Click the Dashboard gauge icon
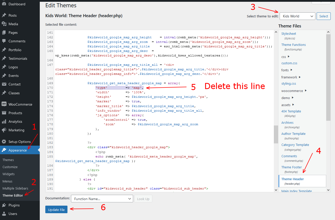Image resolution: width=335 pixels, height=220 pixels. pos(4,4)
